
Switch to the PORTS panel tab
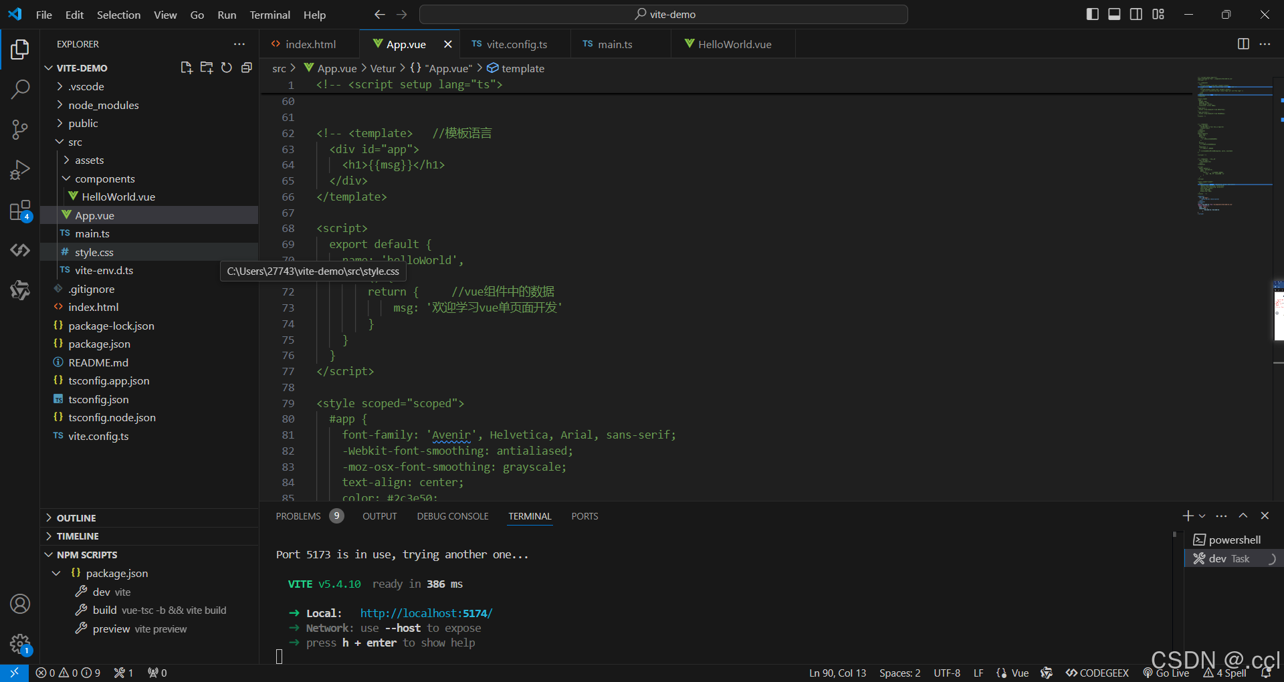click(584, 516)
